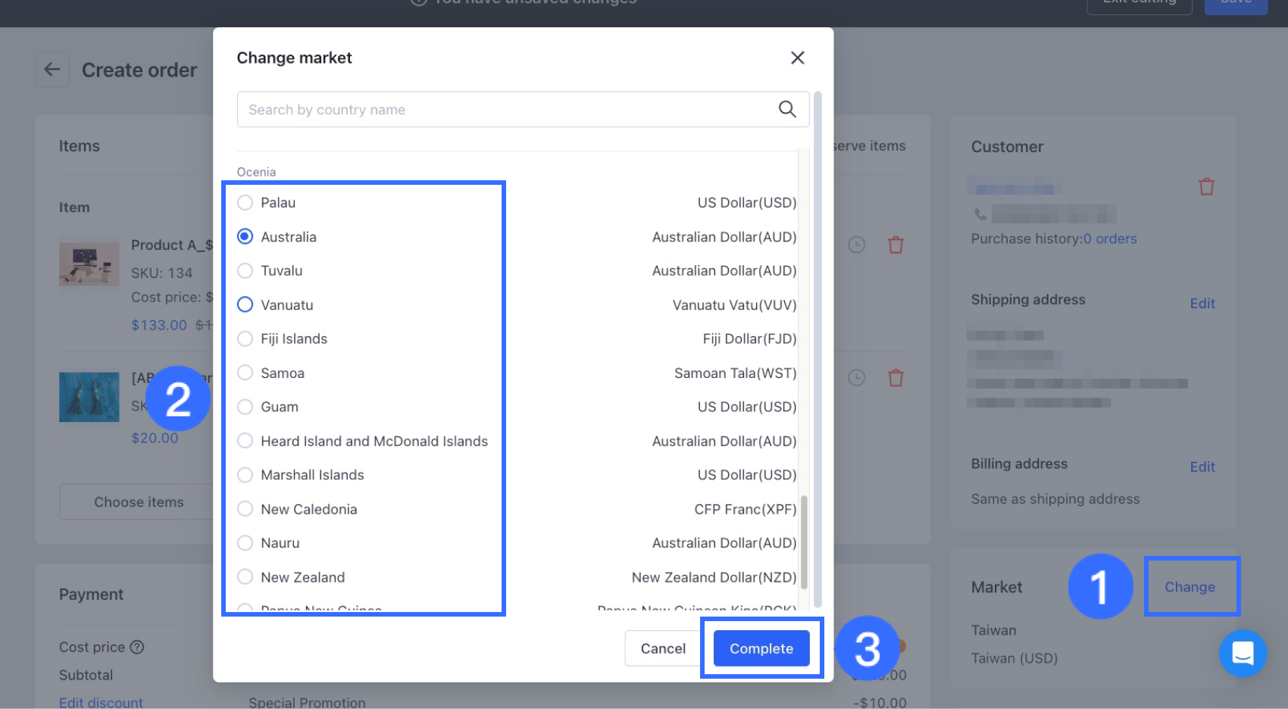Click the back arrow beside Create order
1288x709 pixels.
[x=52, y=70]
